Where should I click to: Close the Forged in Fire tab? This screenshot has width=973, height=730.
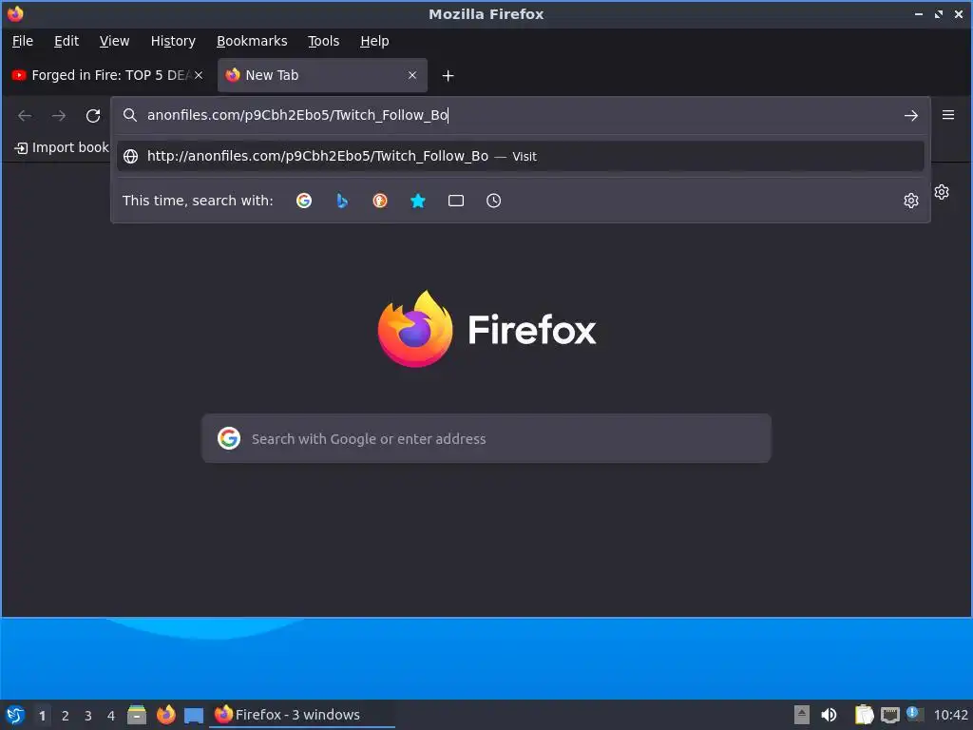[x=199, y=75]
